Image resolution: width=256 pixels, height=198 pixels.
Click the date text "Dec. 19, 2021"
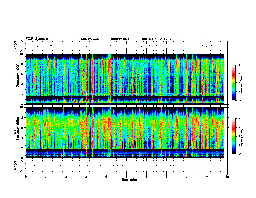tap(90, 39)
